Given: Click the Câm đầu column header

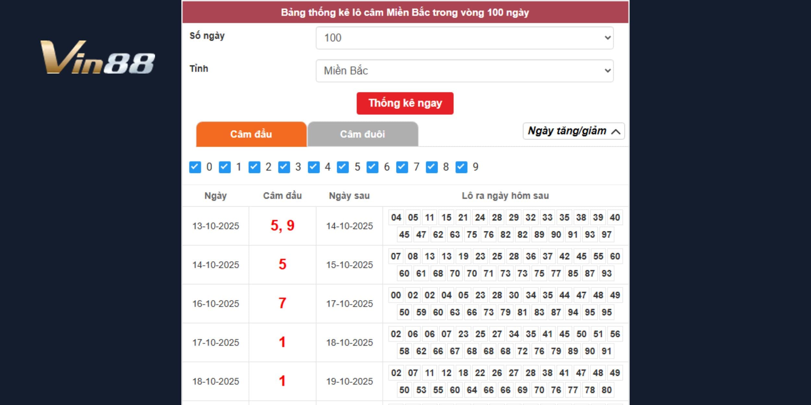Looking at the screenshot, I should pyautogui.click(x=282, y=196).
